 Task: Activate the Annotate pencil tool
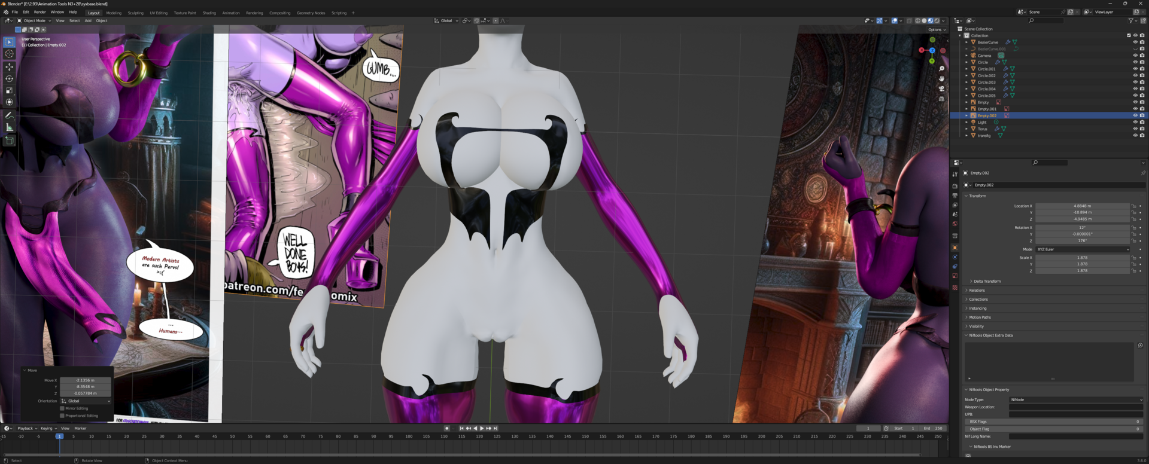[10, 115]
